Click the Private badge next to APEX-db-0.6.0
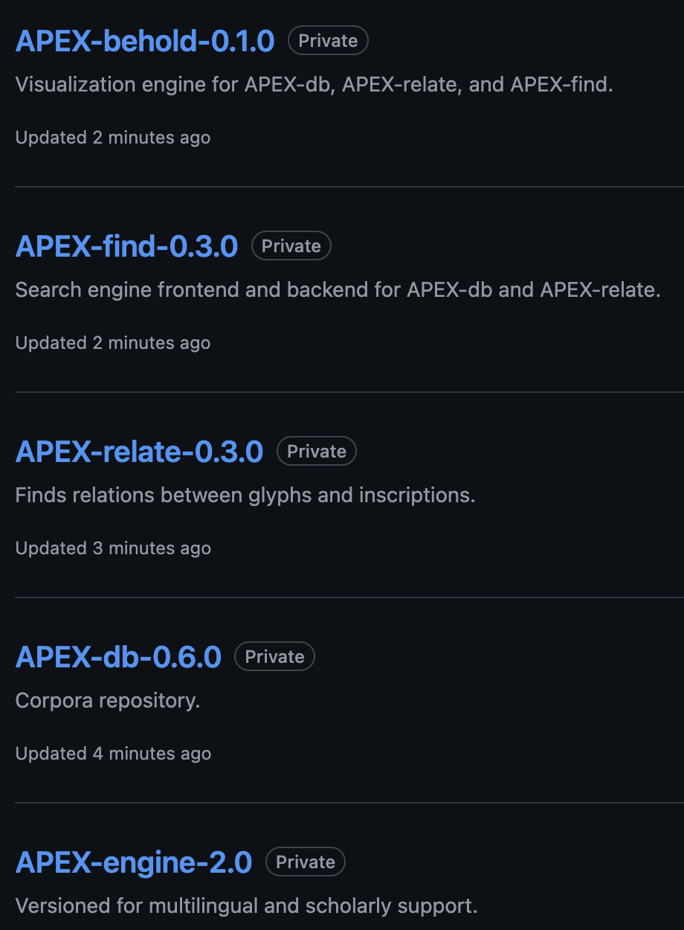The image size is (684, 930). [x=274, y=656]
